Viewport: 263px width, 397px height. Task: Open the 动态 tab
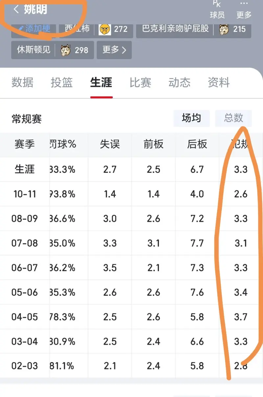click(179, 82)
